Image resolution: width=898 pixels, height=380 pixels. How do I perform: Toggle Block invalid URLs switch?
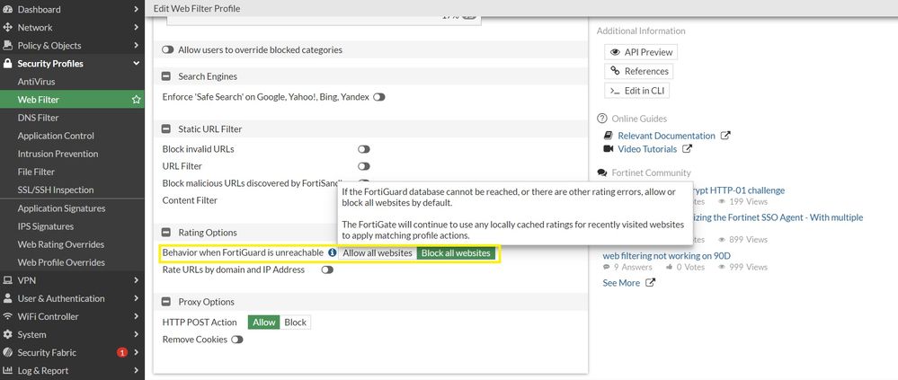point(364,149)
